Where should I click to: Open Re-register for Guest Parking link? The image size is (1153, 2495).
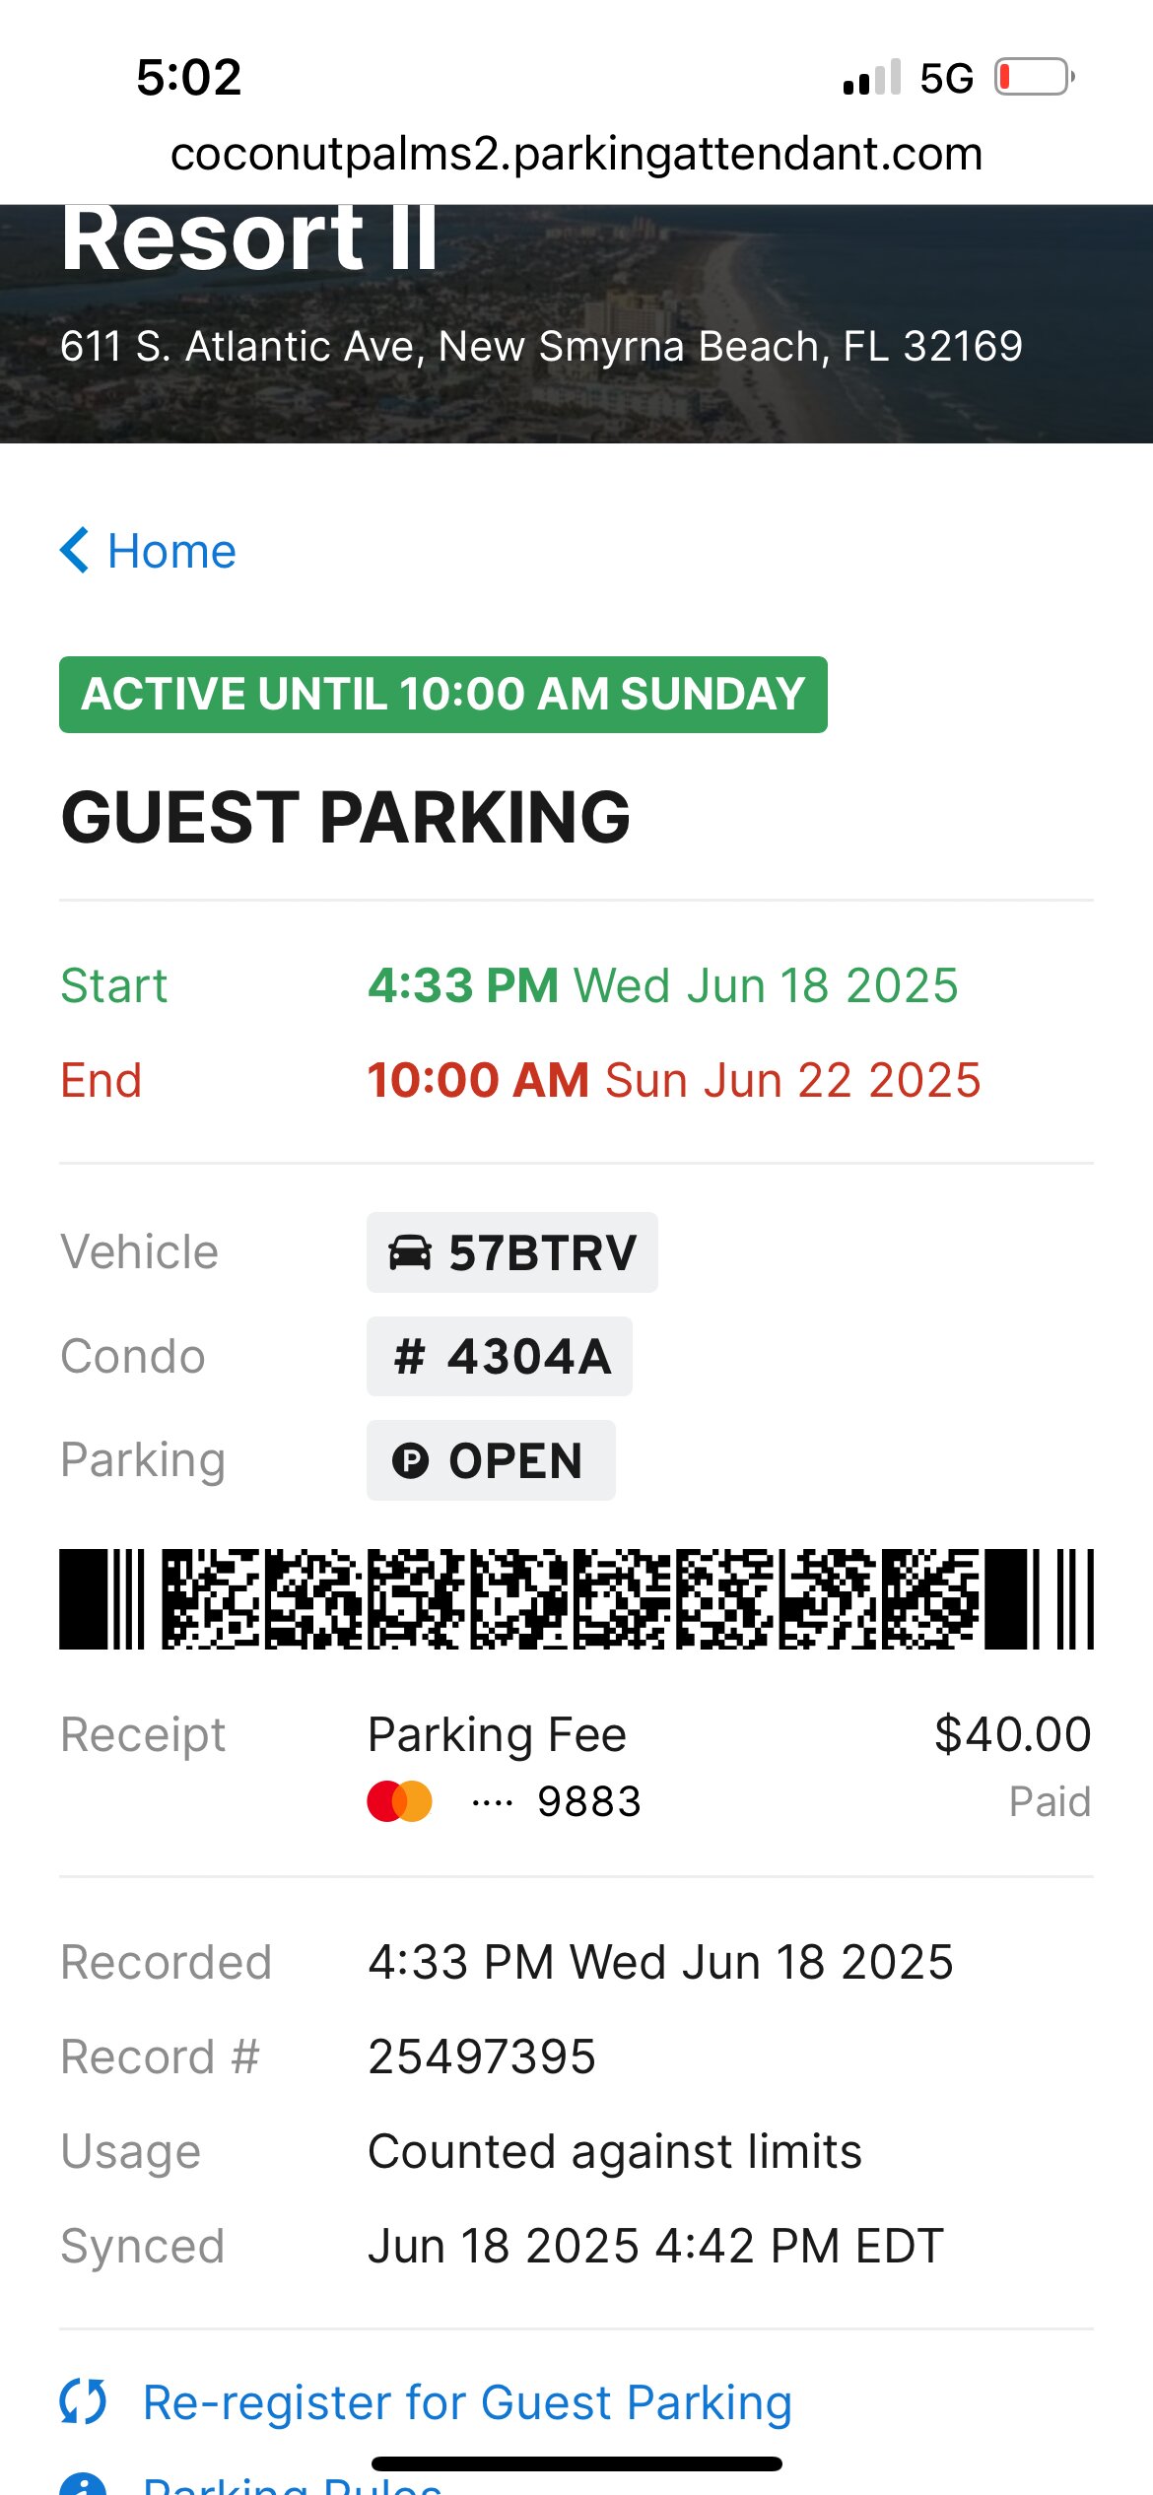(467, 2402)
